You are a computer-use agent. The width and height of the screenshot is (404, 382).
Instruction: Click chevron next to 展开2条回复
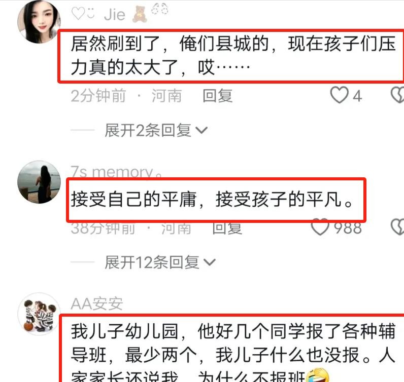(201, 130)
